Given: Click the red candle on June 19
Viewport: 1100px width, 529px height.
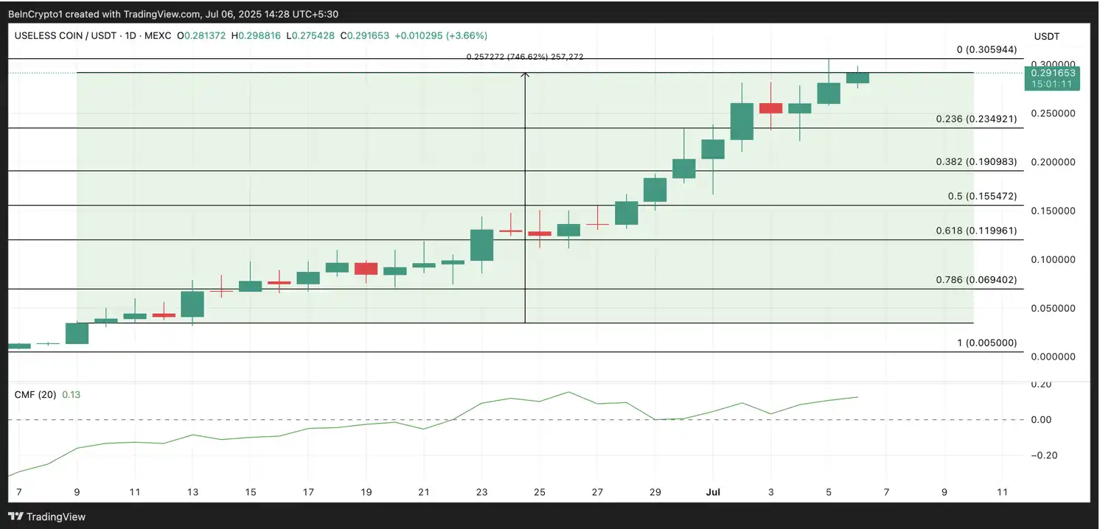Looking at the screenshot, I should pos(366,268).
